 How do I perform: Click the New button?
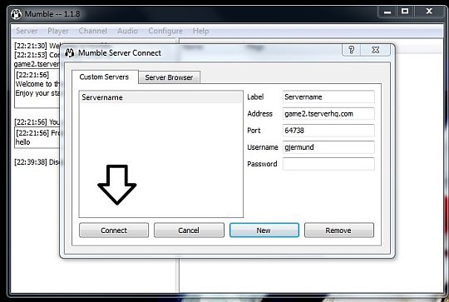264,230
